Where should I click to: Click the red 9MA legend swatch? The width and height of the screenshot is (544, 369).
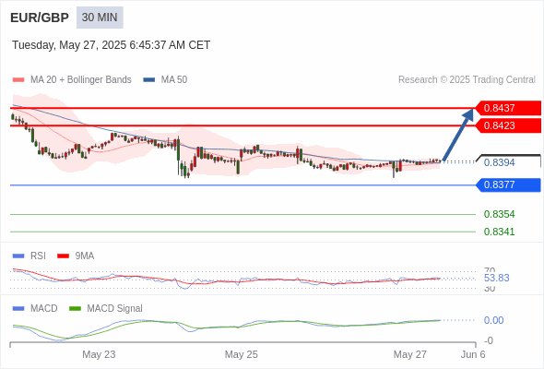(x=63, y=256)
